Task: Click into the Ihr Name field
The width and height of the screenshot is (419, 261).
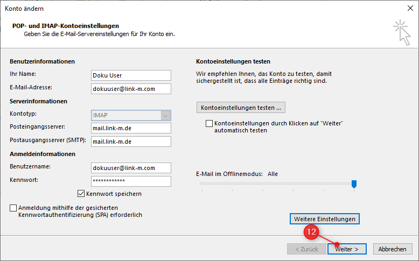Action: coord(131,75)
